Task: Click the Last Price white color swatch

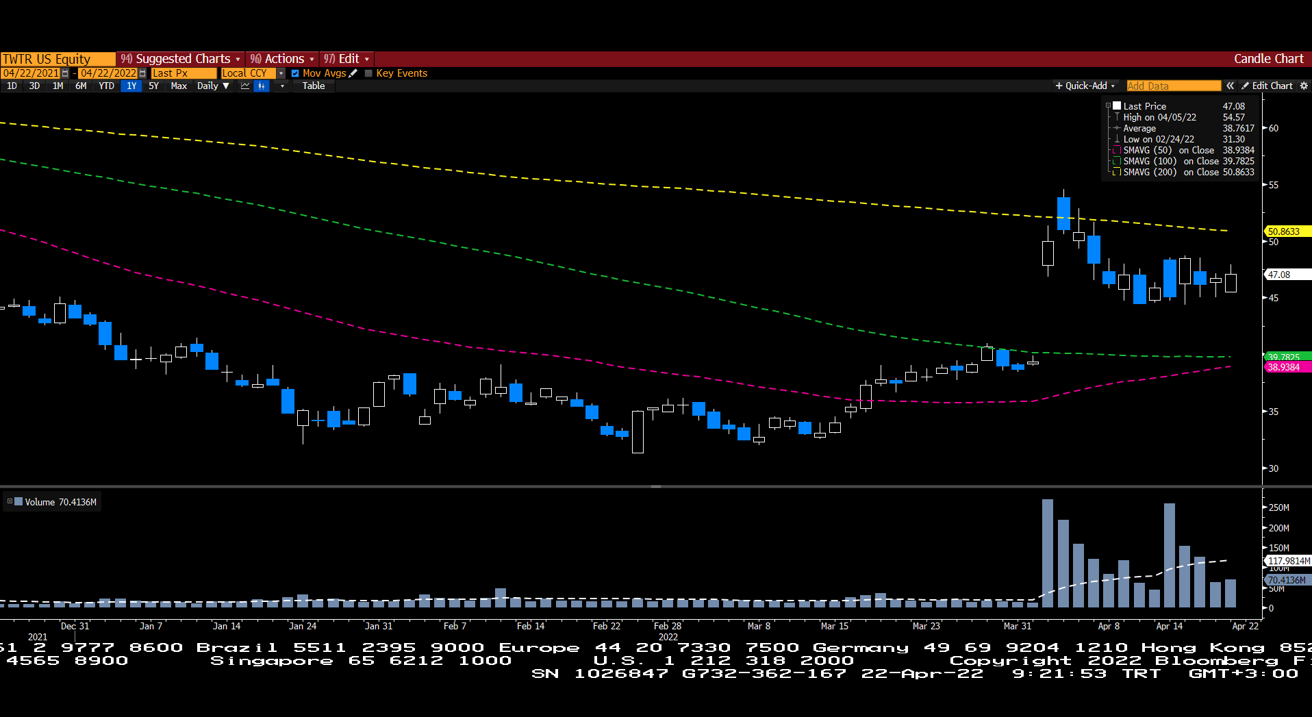Action: coord(1117,106)
